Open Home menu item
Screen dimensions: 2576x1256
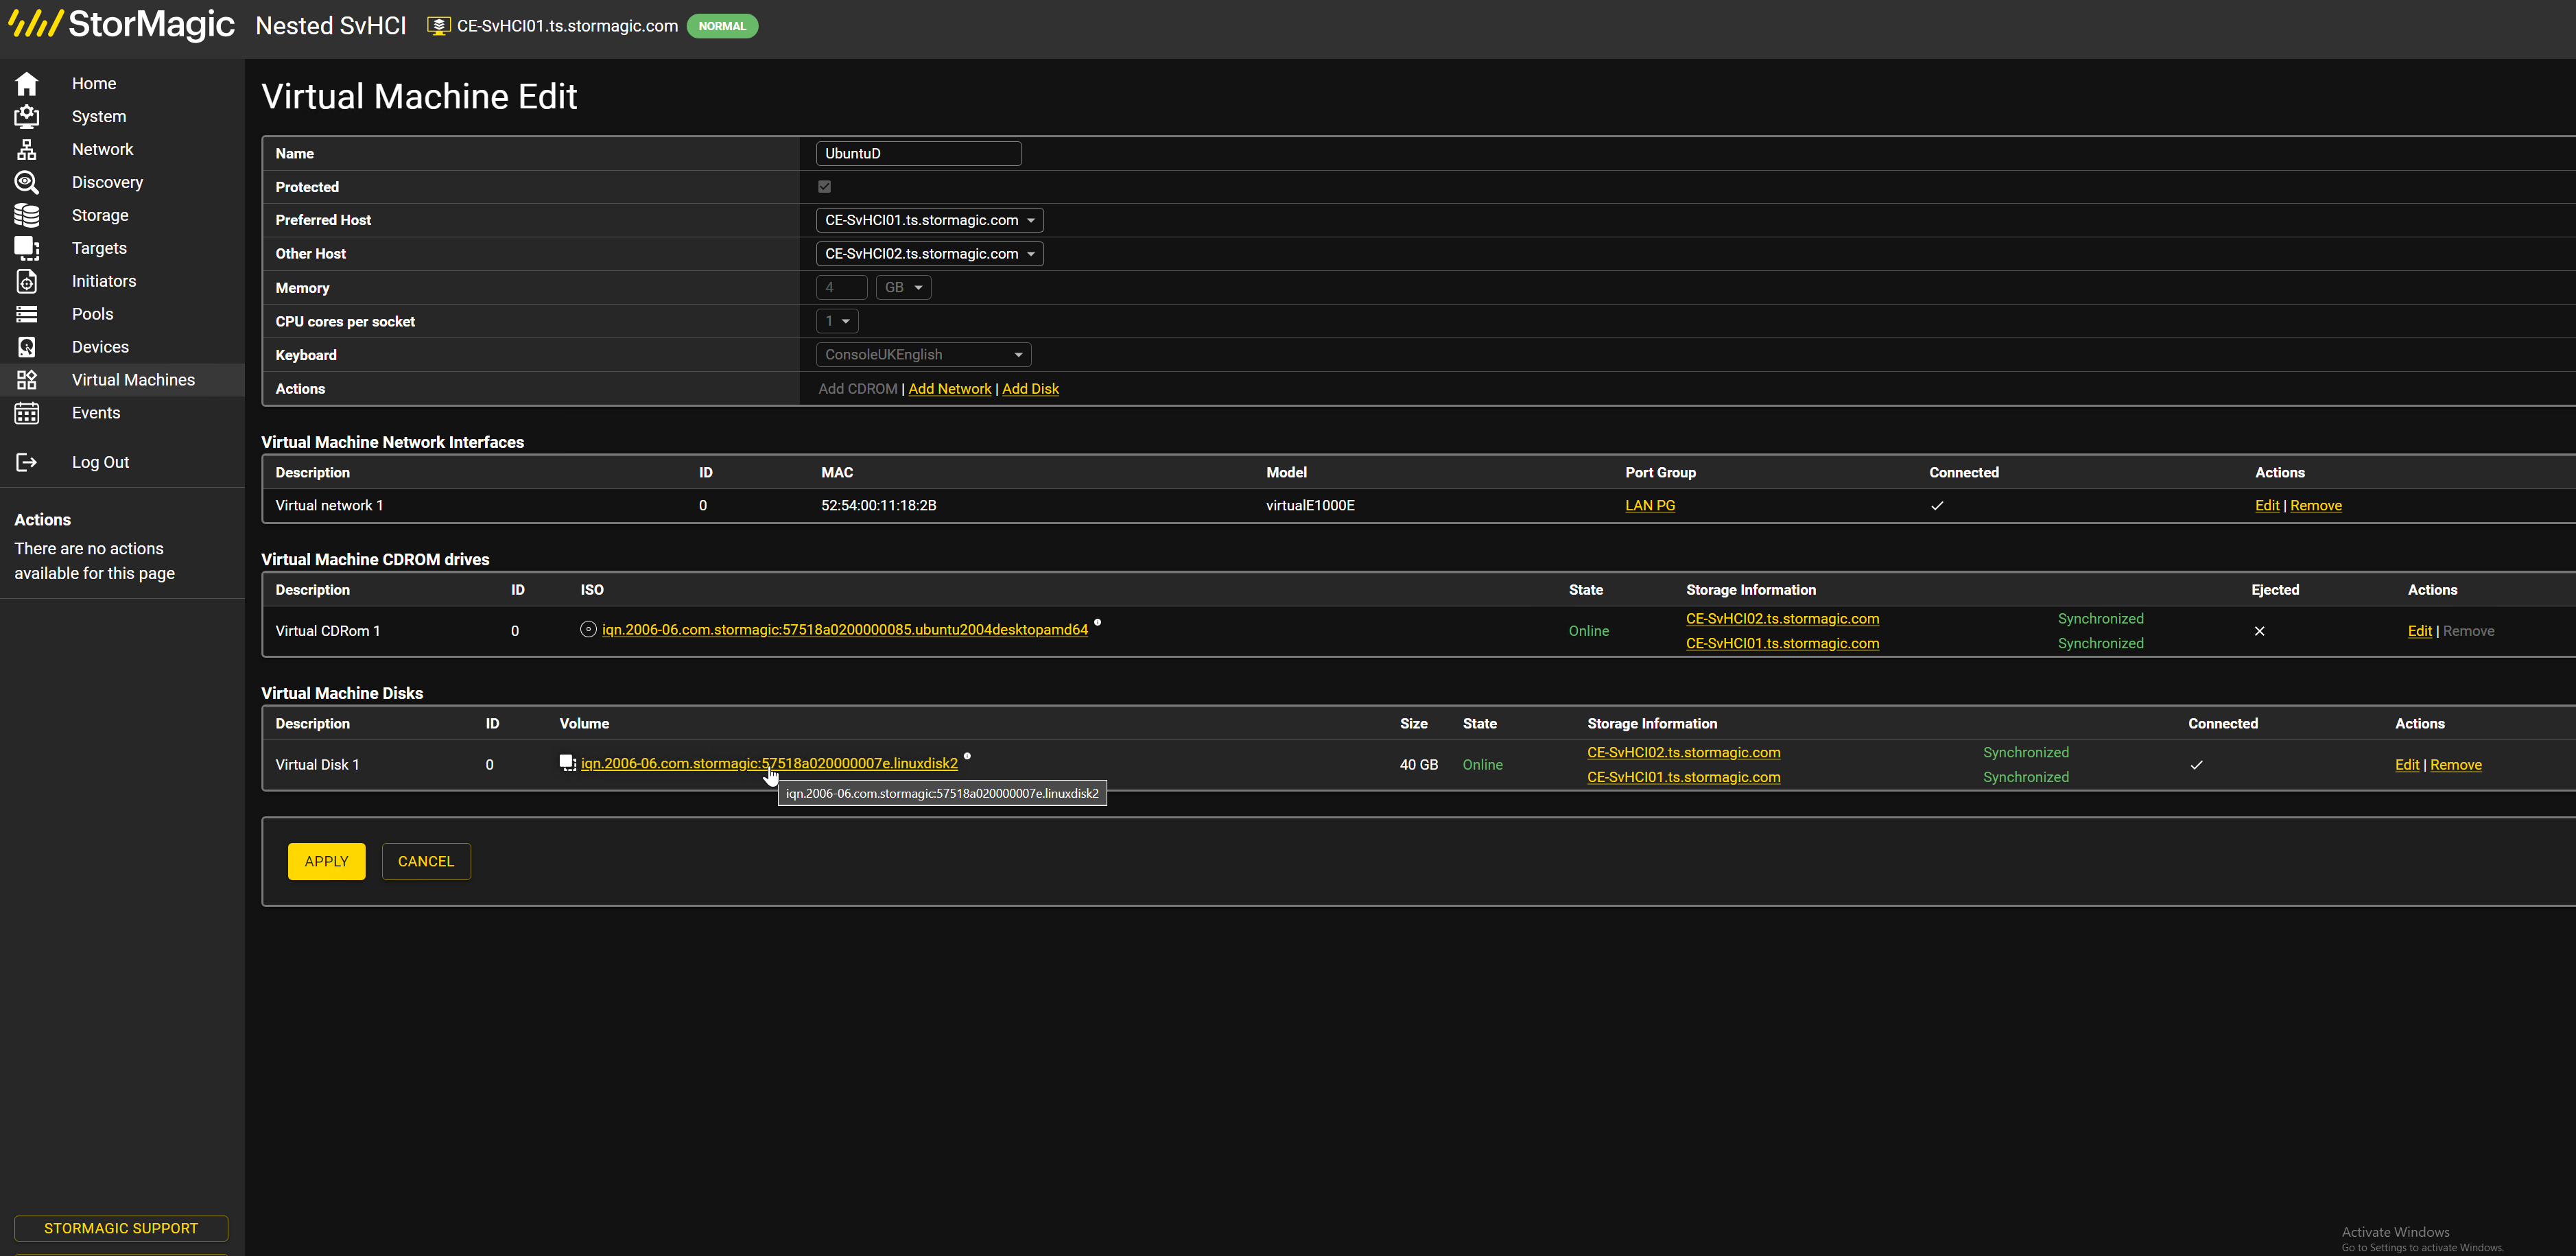point(94,84)
